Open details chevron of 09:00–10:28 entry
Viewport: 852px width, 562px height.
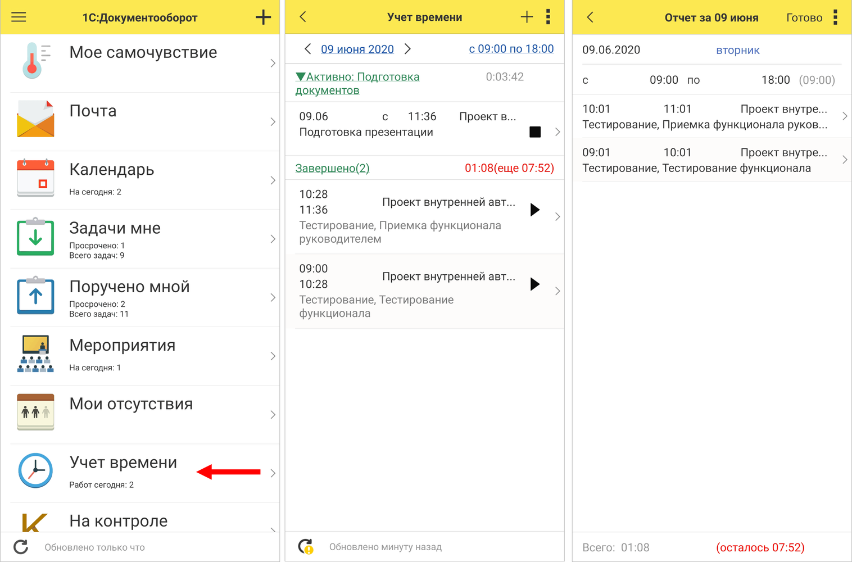[558, 291]
